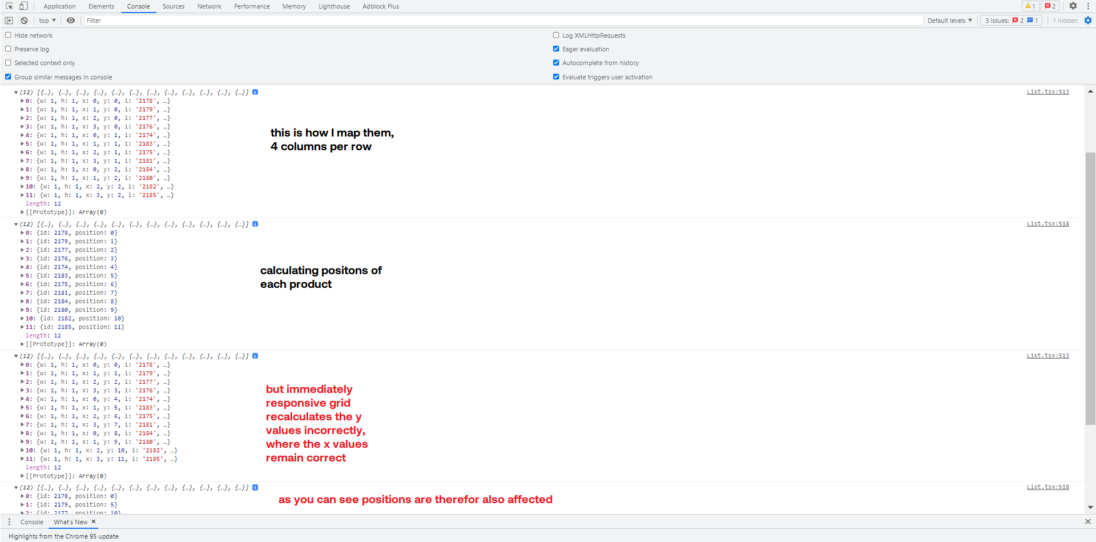The width and height of the screenshot is (1096, 542).
Task: Switch to the Application tab
Action: pyautogui.click(x=59, y=6)
